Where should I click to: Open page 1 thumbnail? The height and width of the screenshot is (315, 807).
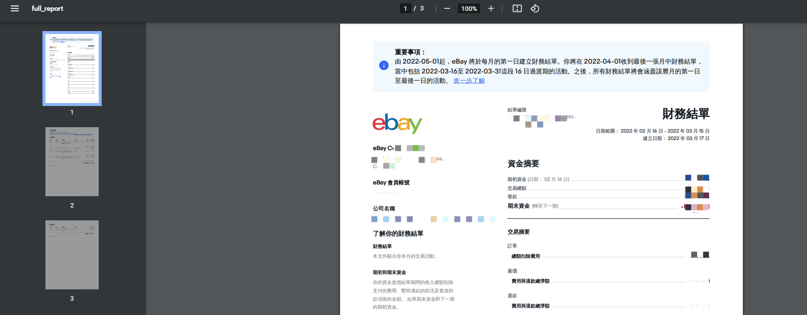coord(72,69)
